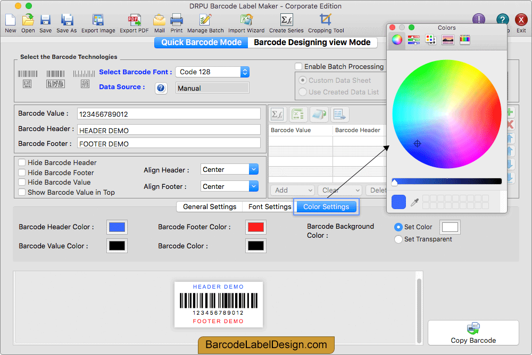Switch Colors panel to color sliders

tap(413, 40)
